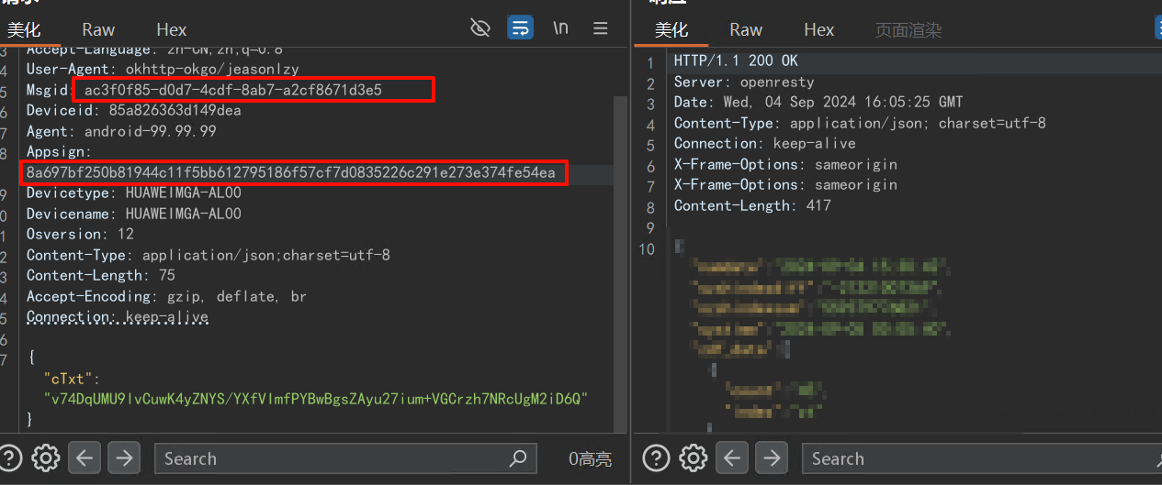Go to next match in request search

(x=124, y=457)
